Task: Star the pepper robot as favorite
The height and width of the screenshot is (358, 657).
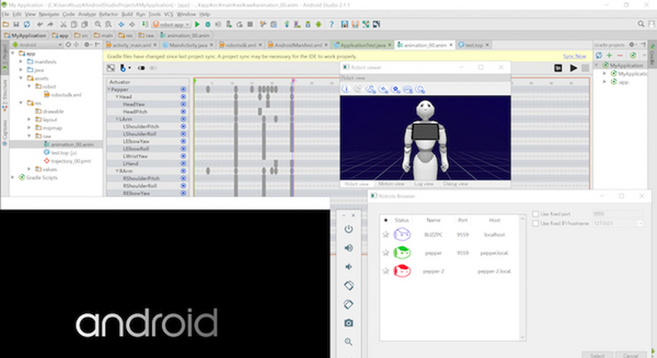Action: 385,253
